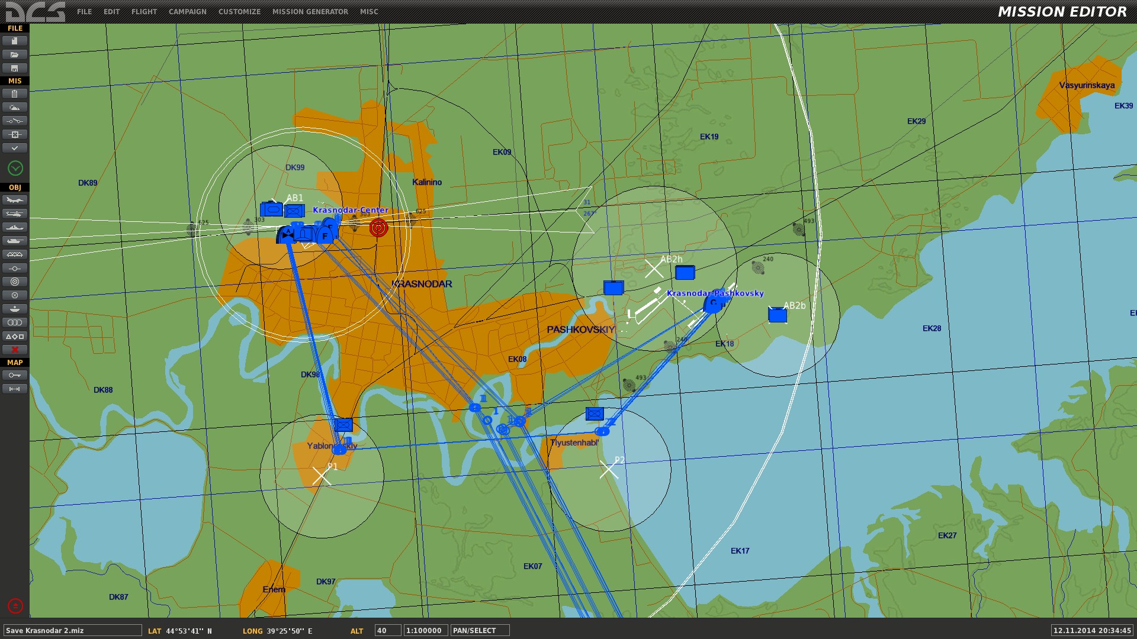Click the PASHKOVSKIY district label
Viewport: 1137px width, 639px height.
(581, 330)
